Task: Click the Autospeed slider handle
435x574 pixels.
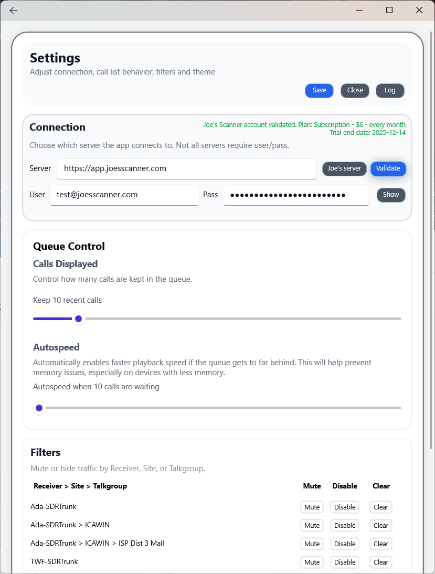Action: (39, 408)
